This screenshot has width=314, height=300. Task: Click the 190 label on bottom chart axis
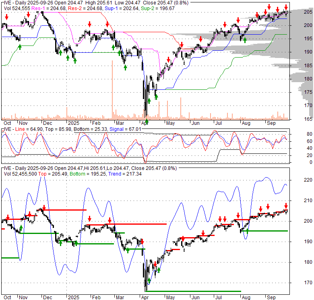tap(308, 242)
